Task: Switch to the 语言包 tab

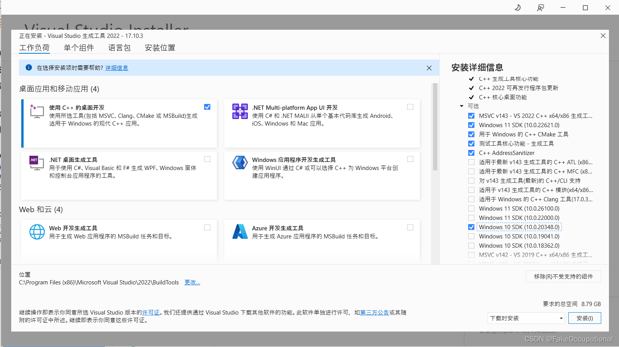Action: click(119, 48)
